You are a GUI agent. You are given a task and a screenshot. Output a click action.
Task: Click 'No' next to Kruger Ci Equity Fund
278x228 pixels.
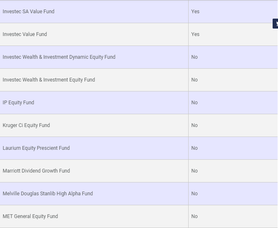point(194,125)
